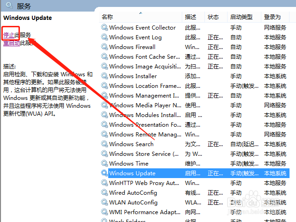This screenshot has height=222, width=296.
Task: Stop the Windows Update service via 停止 link
Action: point(9,35)
